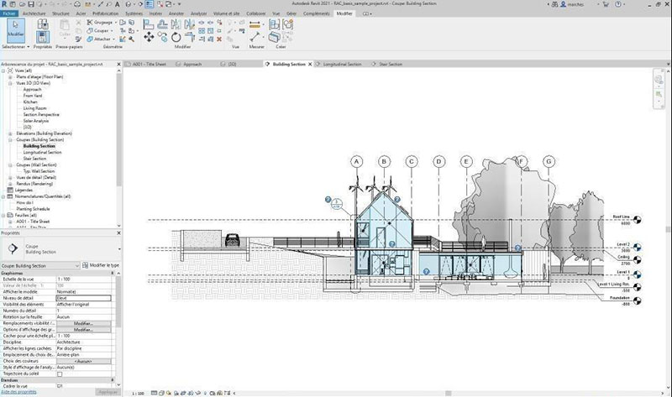Select the Offset tool
Viewport: 672px width, 397px height.
(x=162, y=24)
